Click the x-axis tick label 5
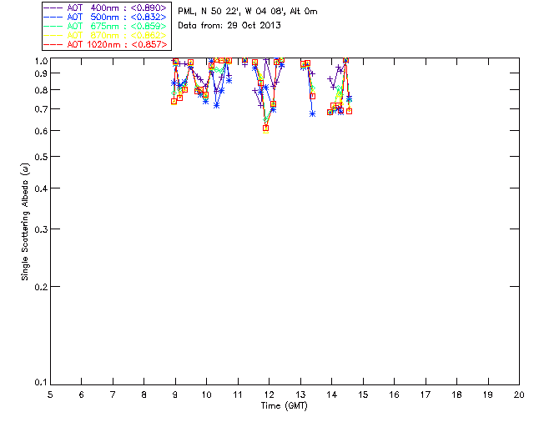This screenshot has width=534, height=427. (x=50, y=394)
